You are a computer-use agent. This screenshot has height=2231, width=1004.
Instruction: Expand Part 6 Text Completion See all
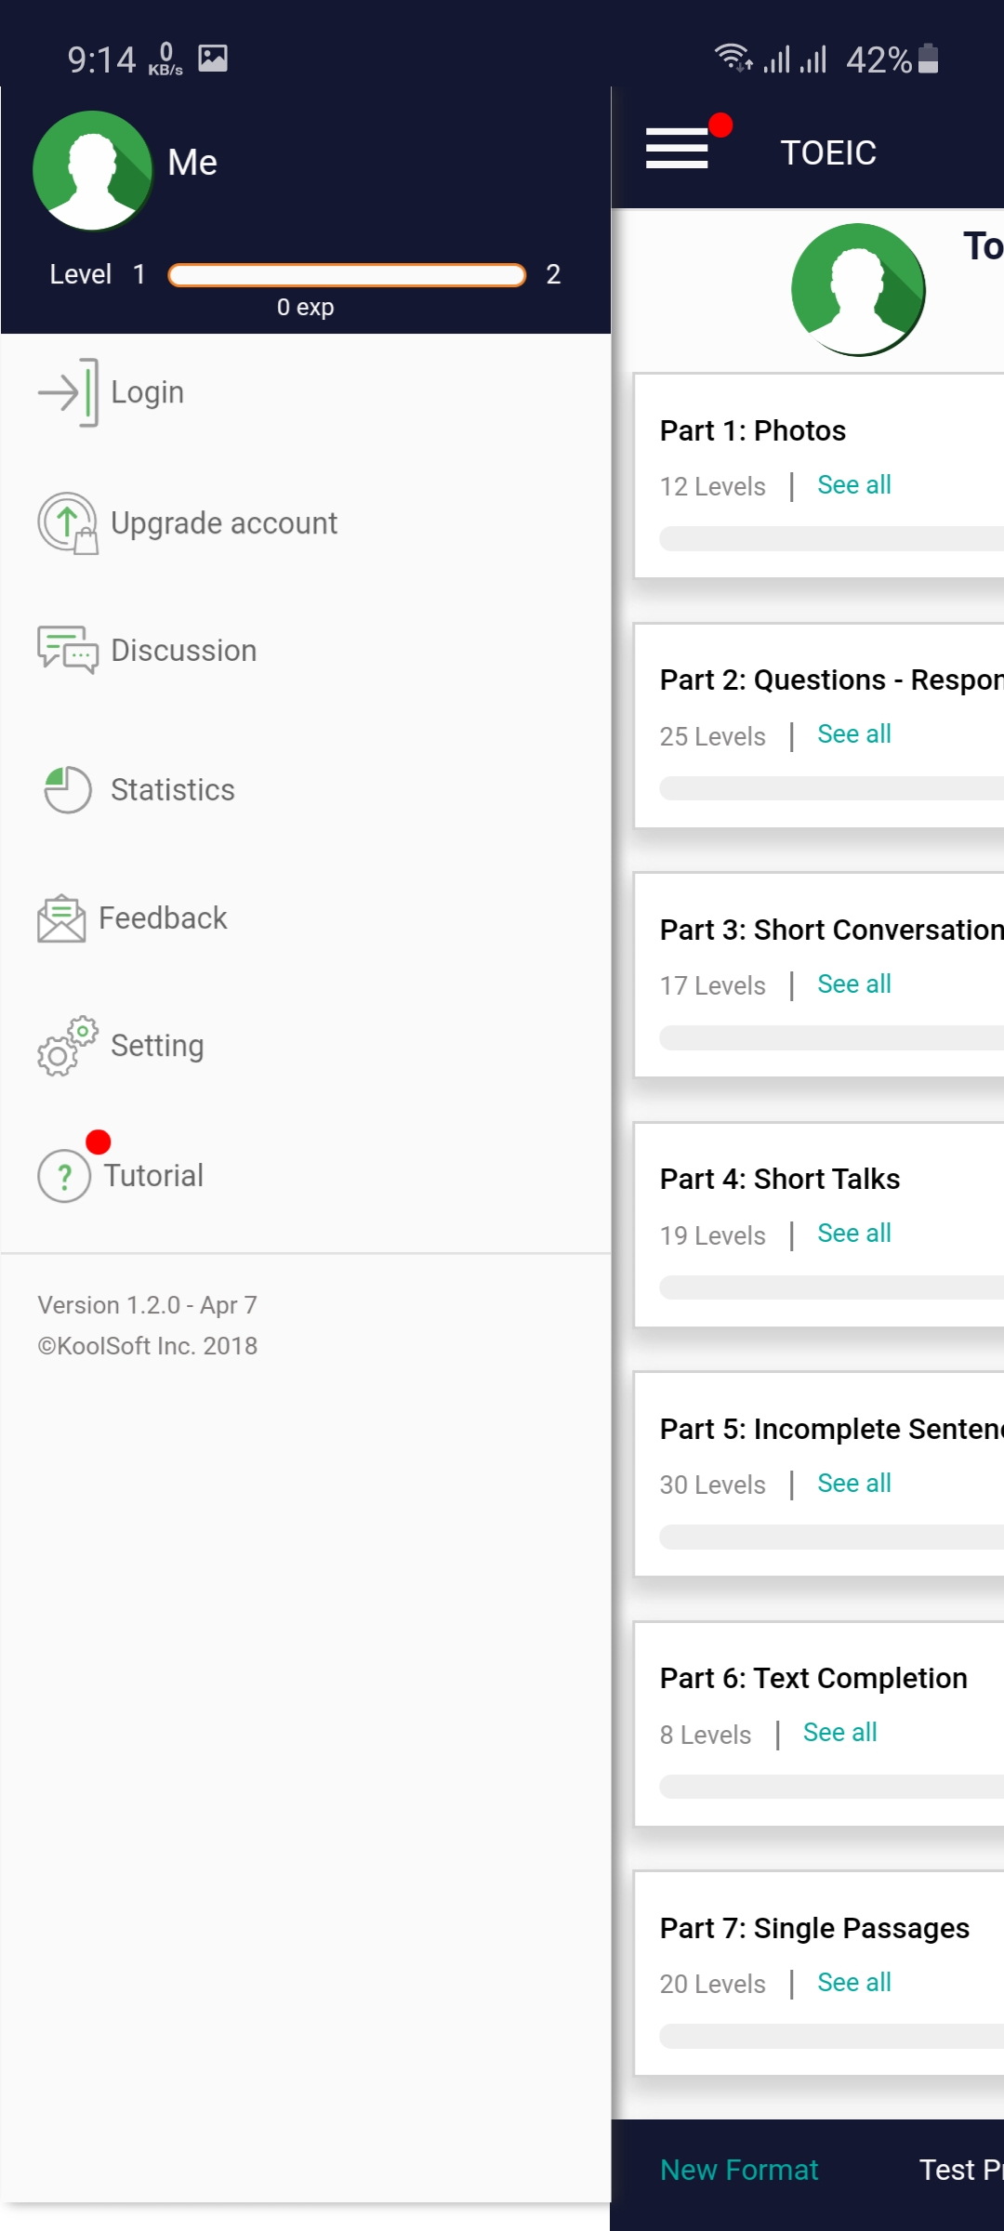tap(839, 1733)
